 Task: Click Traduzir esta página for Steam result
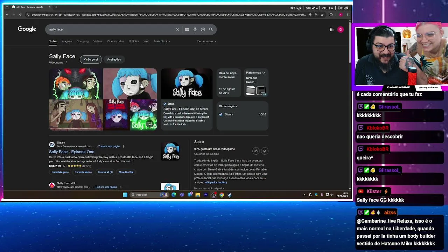pyautogui.click(x=109, y=146)
